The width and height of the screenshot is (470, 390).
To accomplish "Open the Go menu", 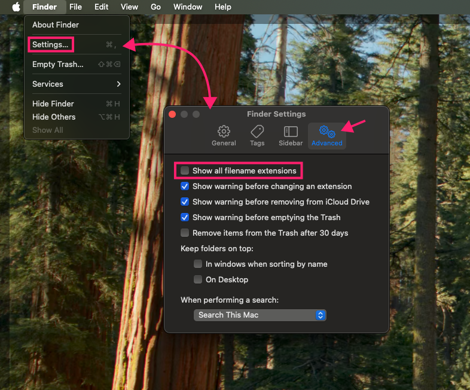I will point(155,7).
